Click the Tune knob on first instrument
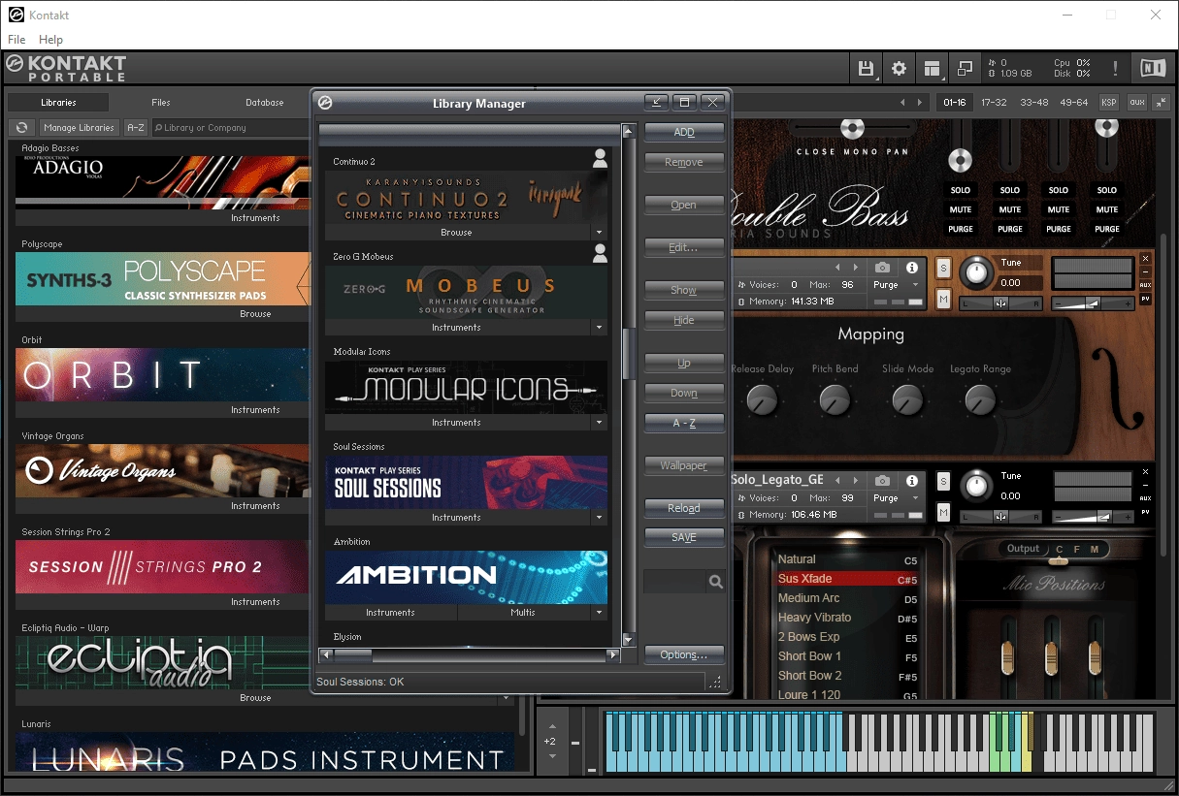The width and height of the screenshot is (1179, 796). [x=976, y=274]
